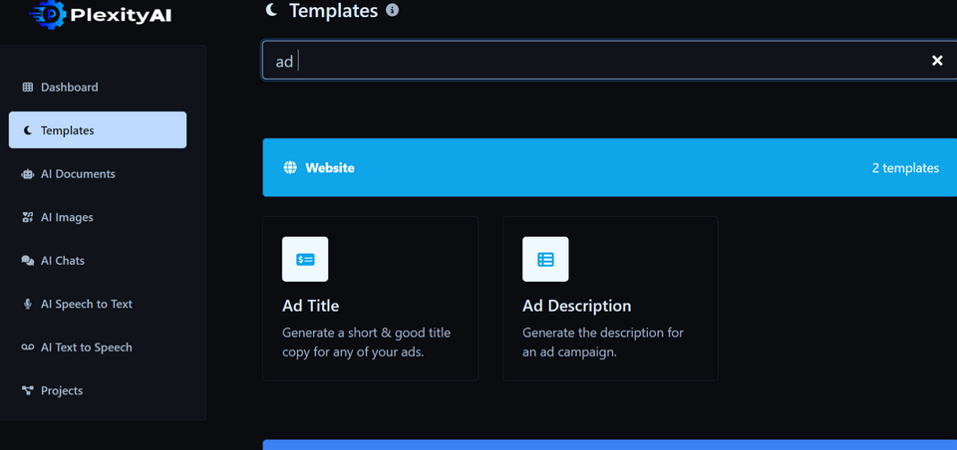Click the AI Text to Speech voicemail icon

[28, 347]
